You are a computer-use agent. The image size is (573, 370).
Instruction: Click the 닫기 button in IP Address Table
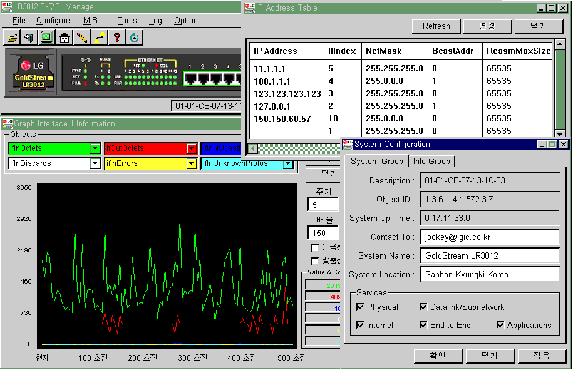point(539,26)
